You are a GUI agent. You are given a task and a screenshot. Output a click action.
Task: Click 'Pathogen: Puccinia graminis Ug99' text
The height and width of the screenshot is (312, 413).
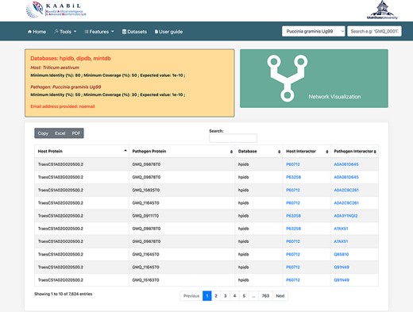pos(66,87)
